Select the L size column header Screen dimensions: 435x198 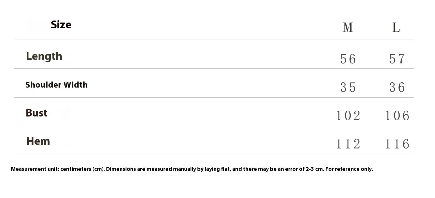[396, 28]
